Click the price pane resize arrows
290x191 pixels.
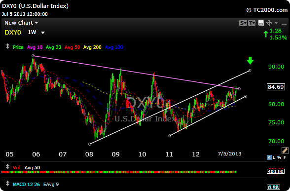click(7, 46)
